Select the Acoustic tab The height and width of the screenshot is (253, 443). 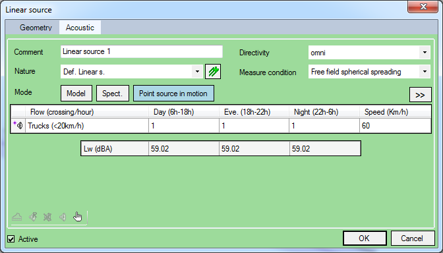80,28
